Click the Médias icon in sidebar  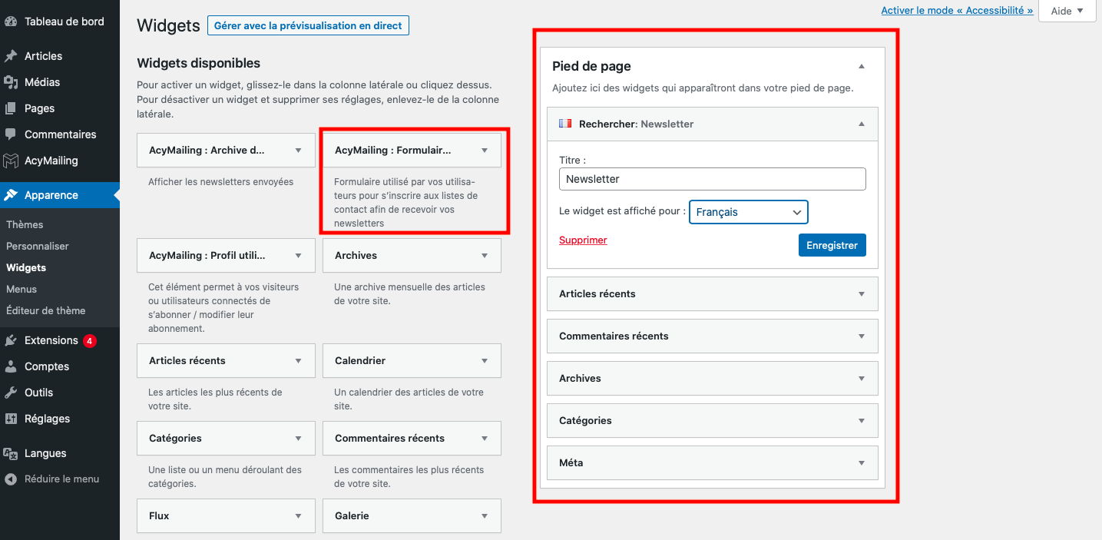[11, 82]
